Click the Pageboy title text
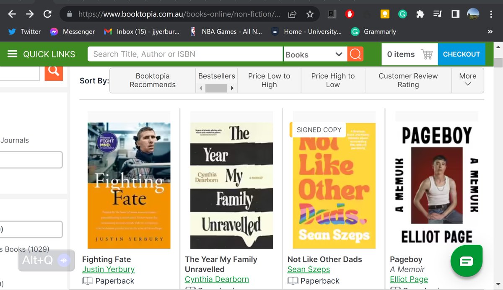Viewport: 503px width, 290px height. (x=406, y=259)
